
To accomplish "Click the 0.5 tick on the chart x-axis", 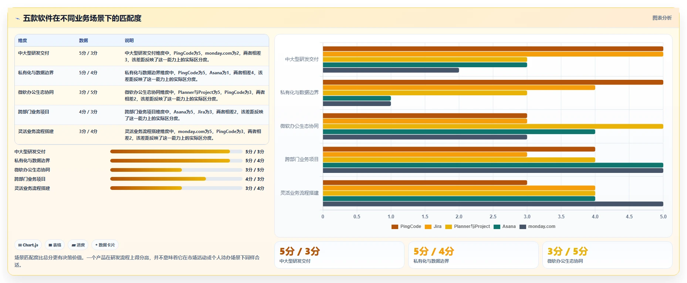I will pyautogui.click(x=357, y=217).
